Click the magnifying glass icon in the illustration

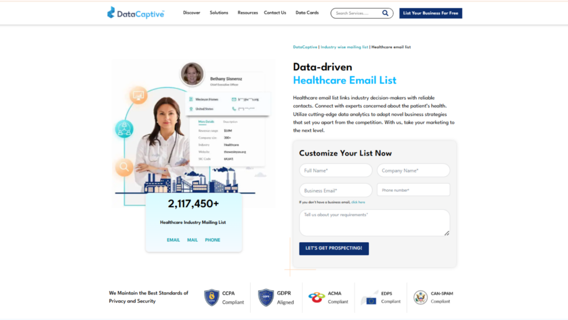tap(124, 166)
